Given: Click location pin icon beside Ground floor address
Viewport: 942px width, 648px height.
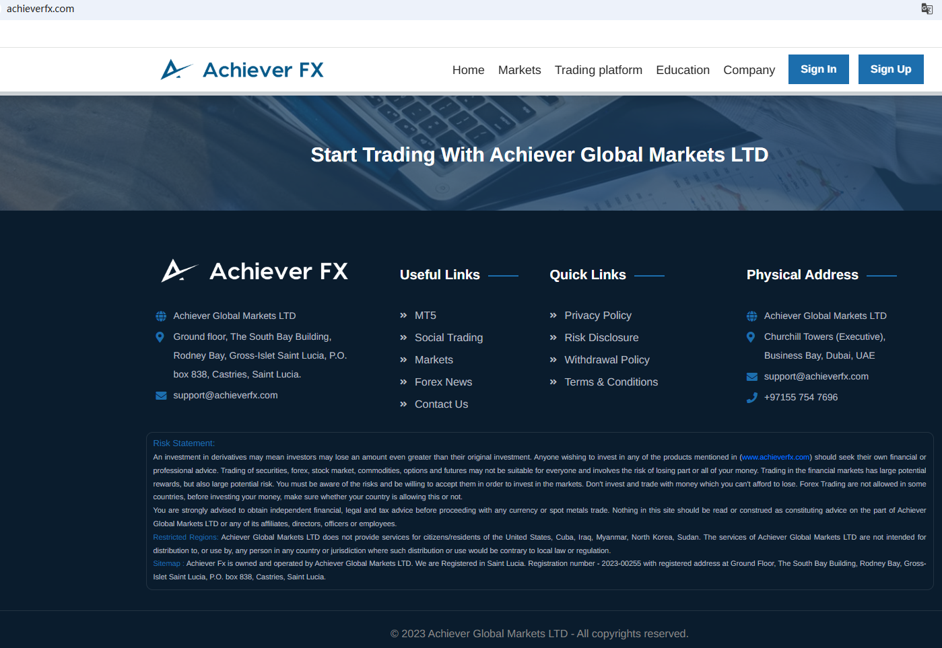Looking at the screenshot, I should click(x=160, y=337).
